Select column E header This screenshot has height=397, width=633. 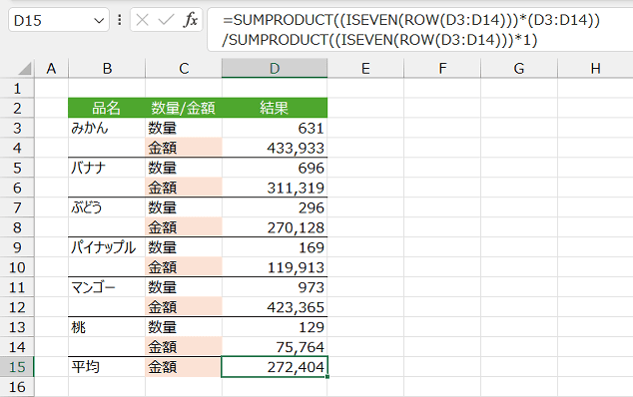coord(365,68)
